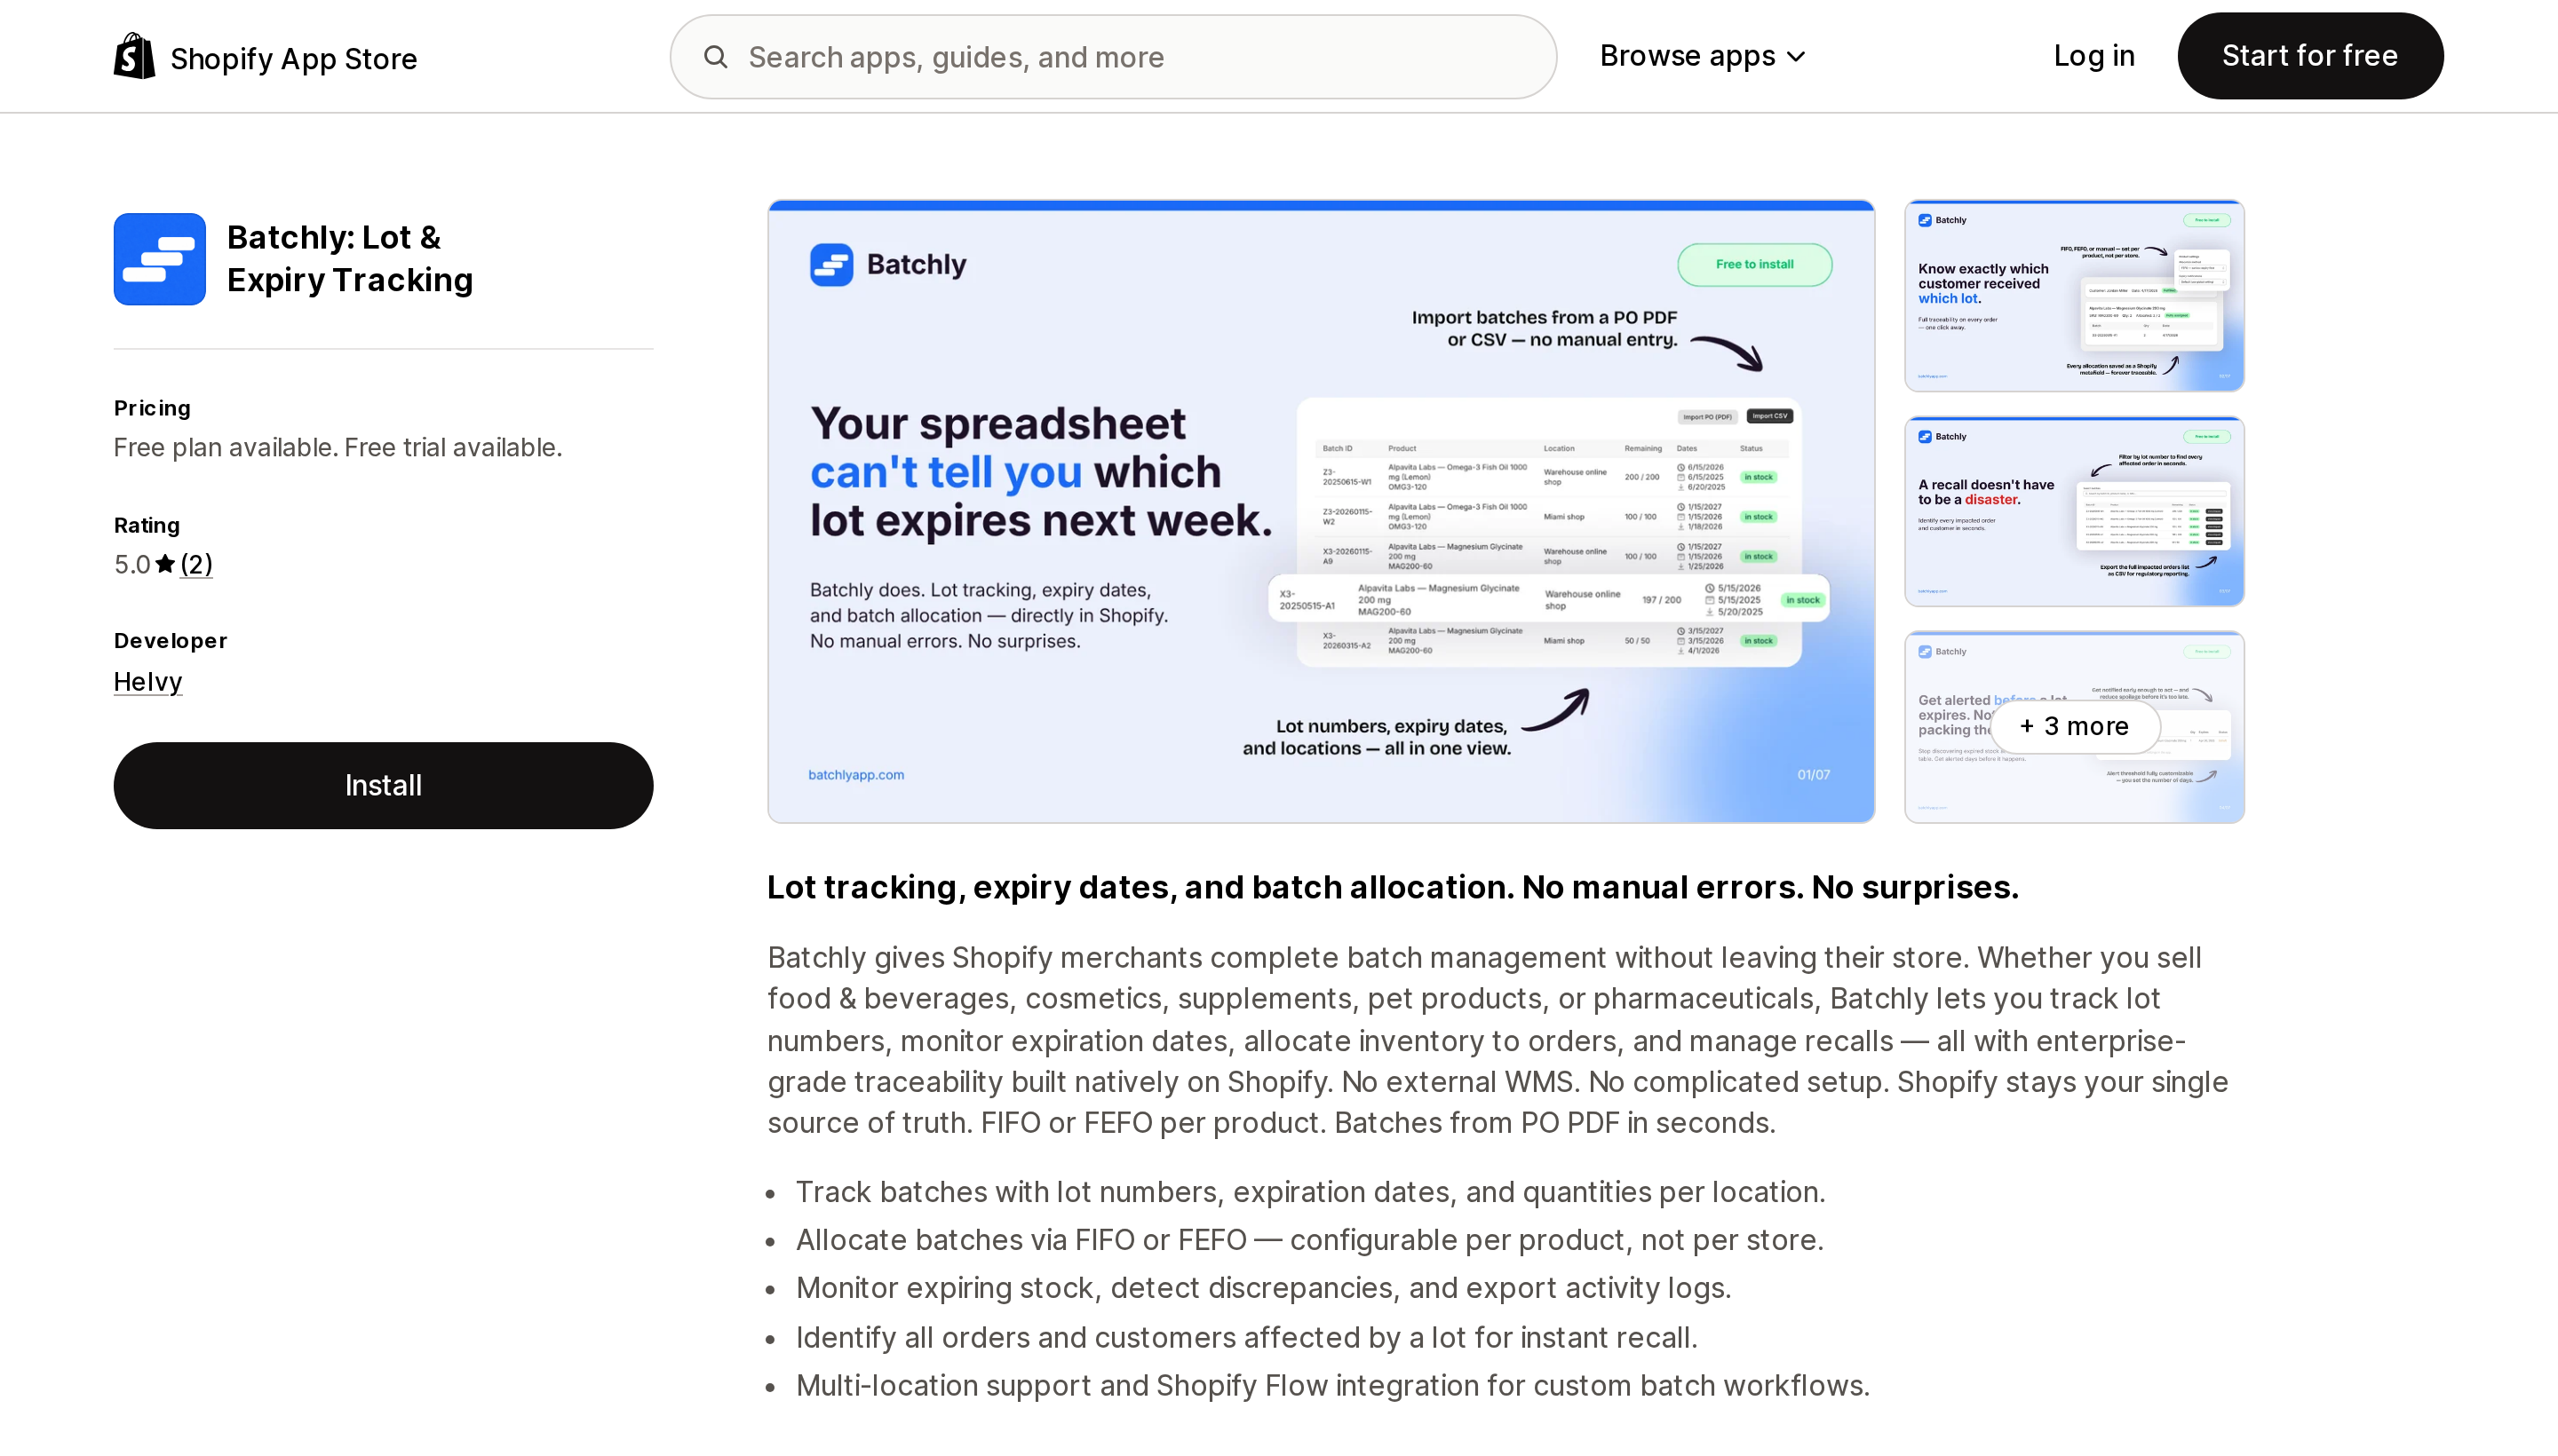Viewport: 2558px width, 1456px height.
Task: Click the 'Monitor expiring stock' bullet
Action: point(1264,1288)
